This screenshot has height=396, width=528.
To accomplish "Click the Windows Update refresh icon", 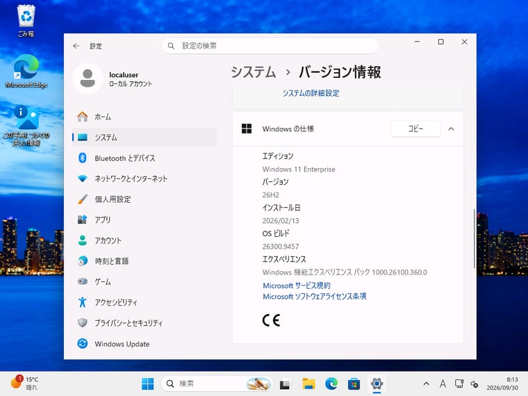I will click(x=83, y=343).
